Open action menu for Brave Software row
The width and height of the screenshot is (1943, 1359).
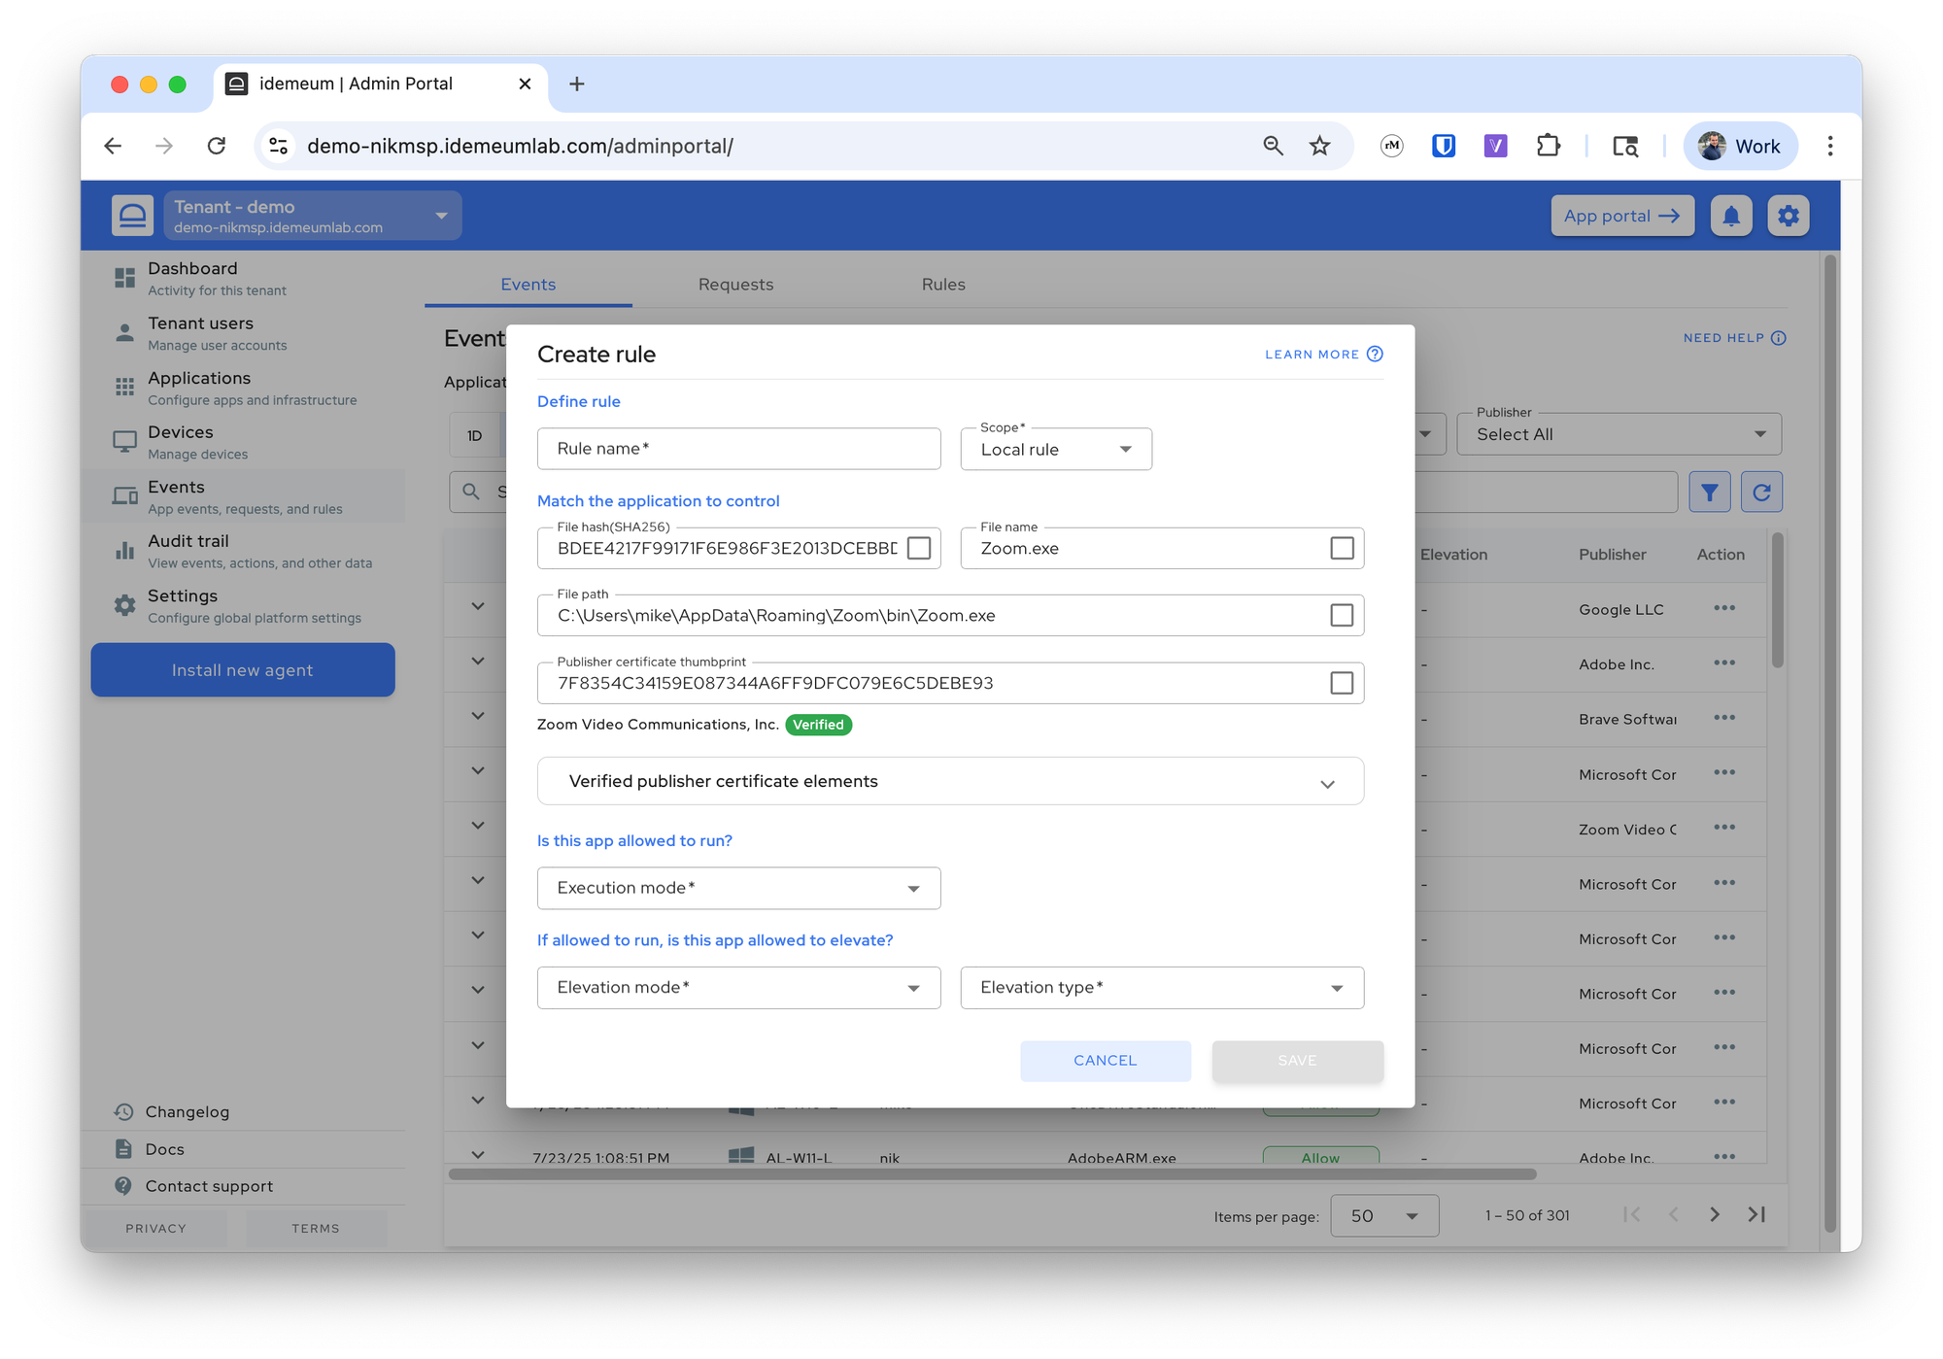(1723, 718)
